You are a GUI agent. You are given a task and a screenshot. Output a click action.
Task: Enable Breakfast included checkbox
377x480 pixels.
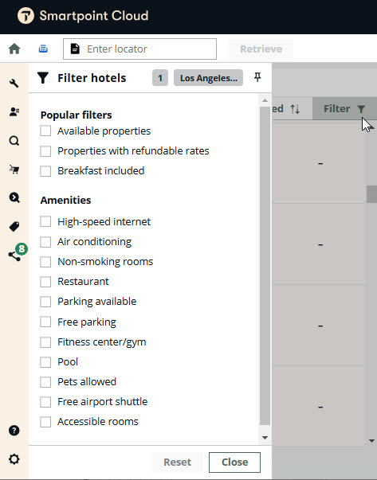tap(45, 171)
